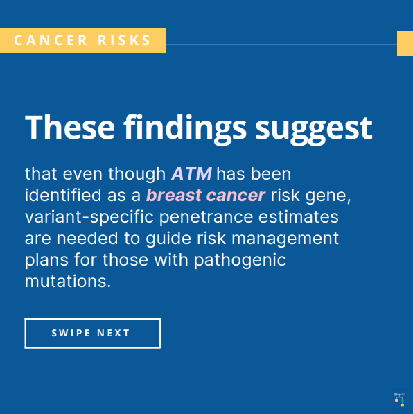Click the heading "These findings suggest"

pos(199,129)
